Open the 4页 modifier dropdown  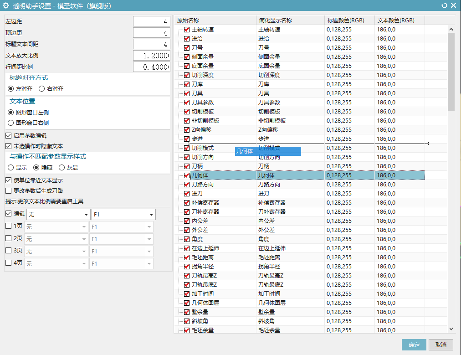click(x=56, y=264)
